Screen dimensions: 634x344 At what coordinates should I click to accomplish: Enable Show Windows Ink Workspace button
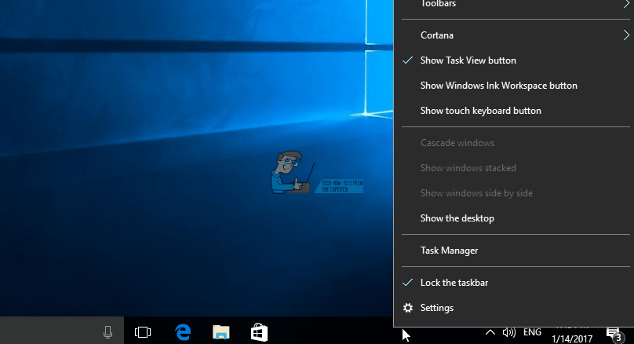(x=498, y=86)
